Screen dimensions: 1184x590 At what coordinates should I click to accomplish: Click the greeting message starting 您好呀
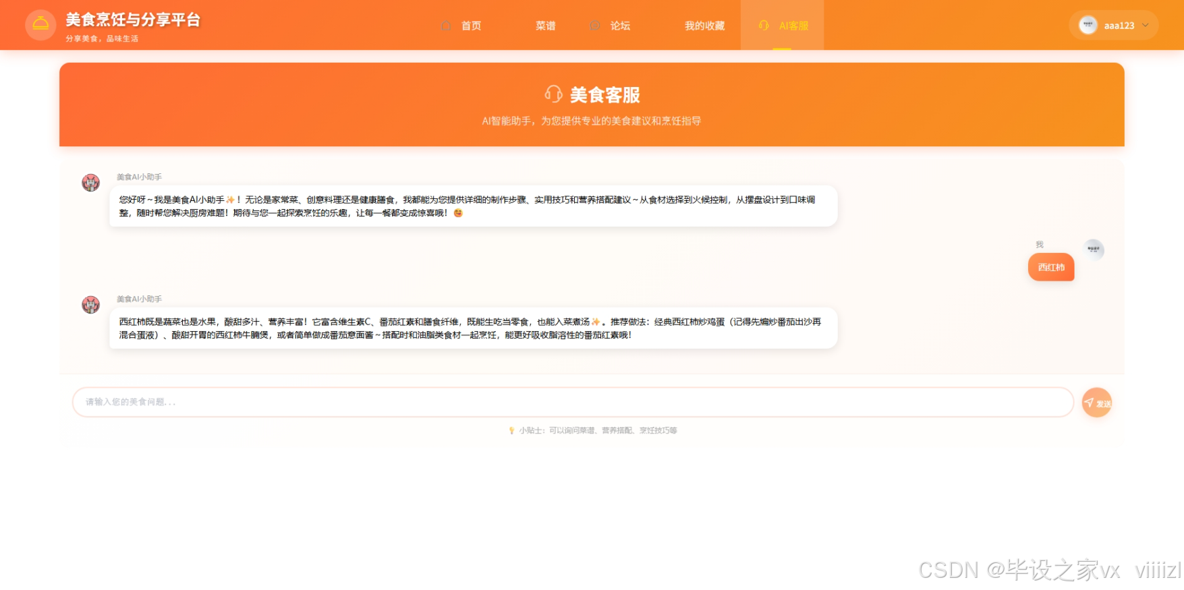coord(473,206)
